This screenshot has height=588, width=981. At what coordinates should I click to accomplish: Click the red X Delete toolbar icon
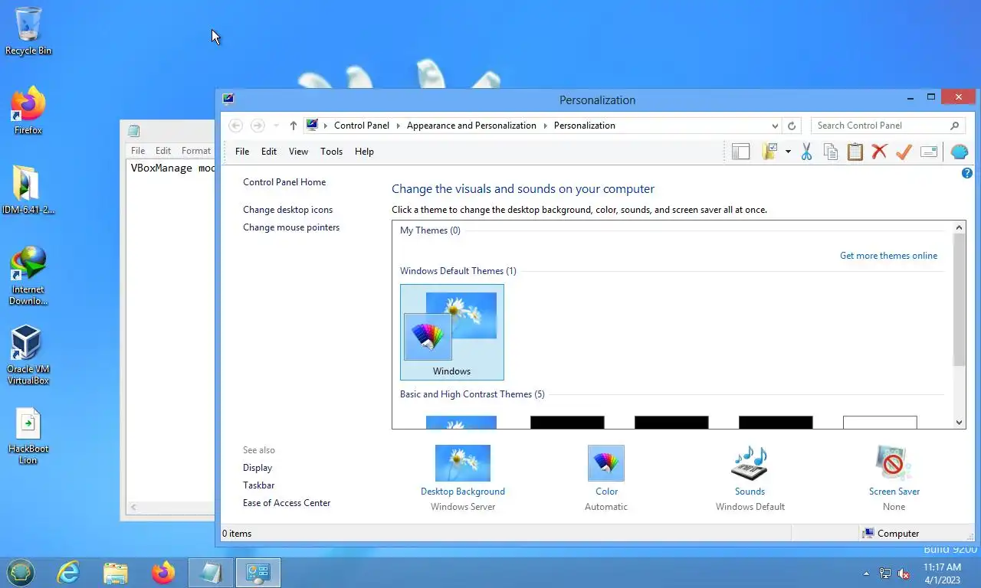coord(880,152)
